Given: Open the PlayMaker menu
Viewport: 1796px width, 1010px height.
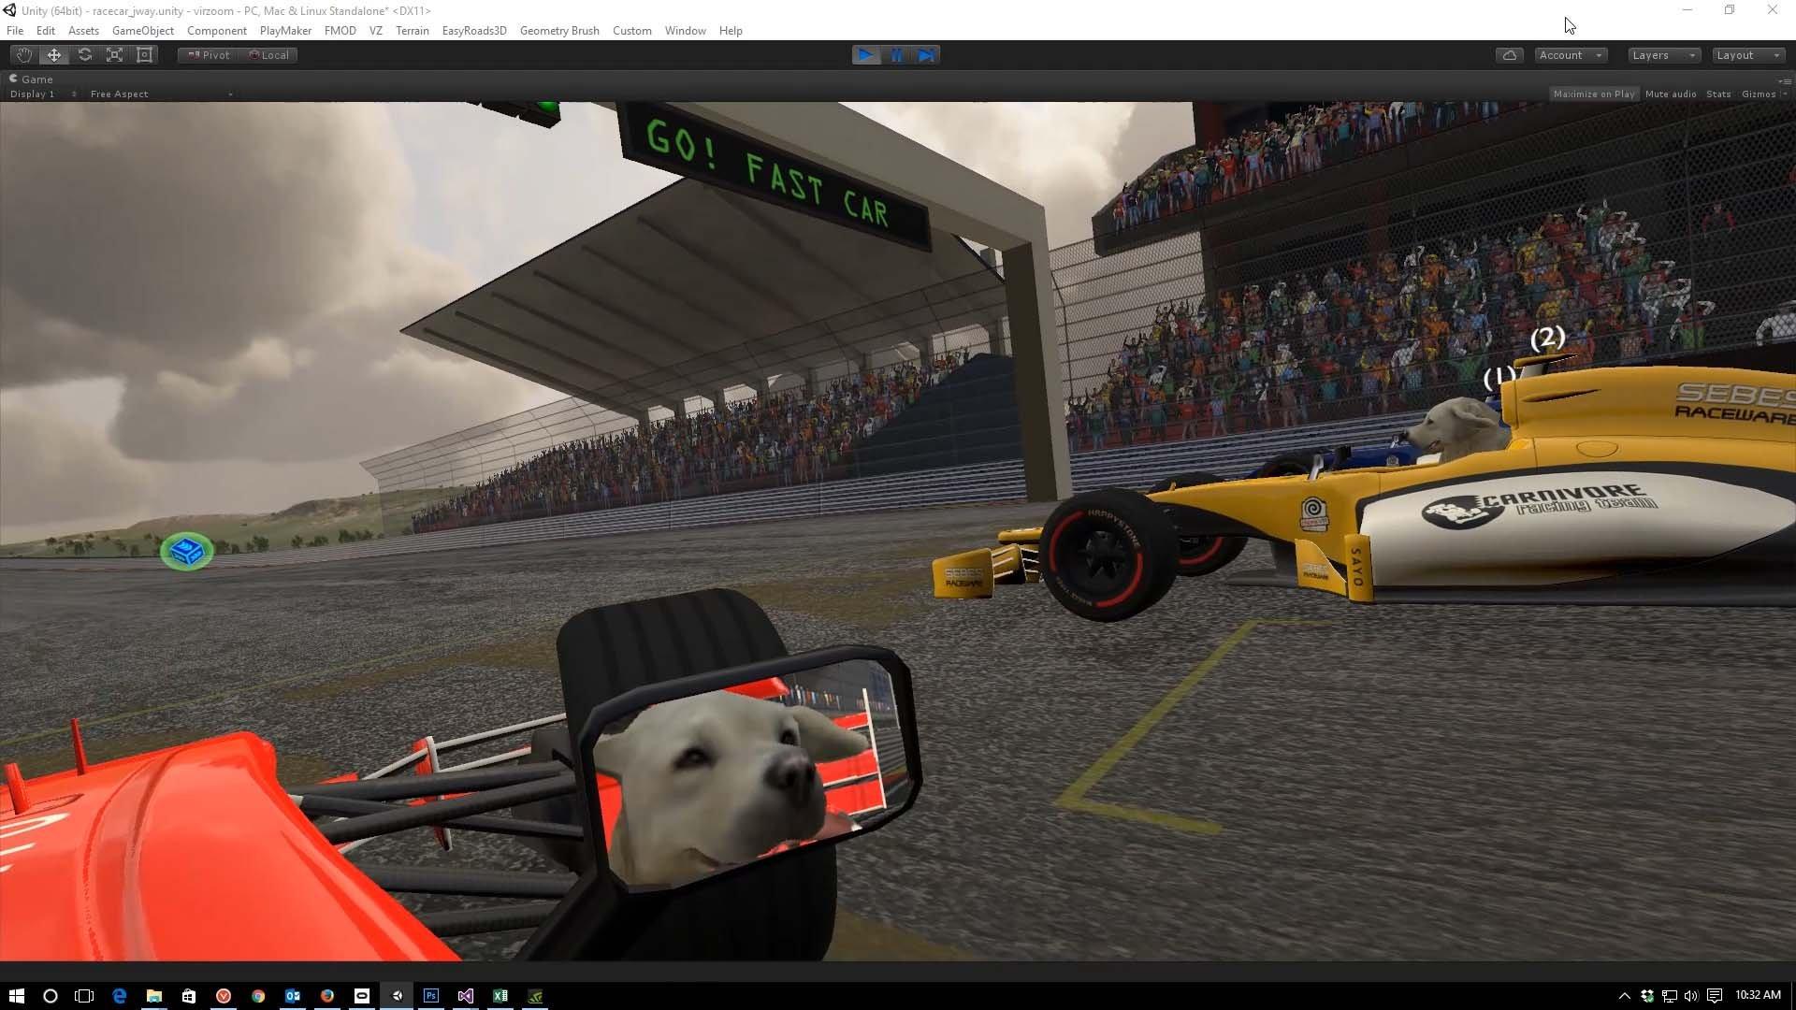Looking at the screenshot, I should 285,31.
